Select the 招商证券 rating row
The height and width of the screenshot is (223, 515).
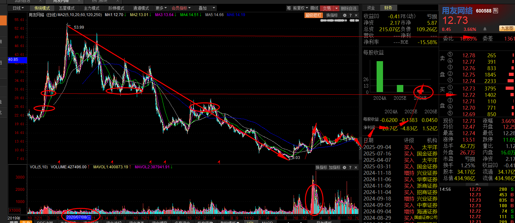400,192
